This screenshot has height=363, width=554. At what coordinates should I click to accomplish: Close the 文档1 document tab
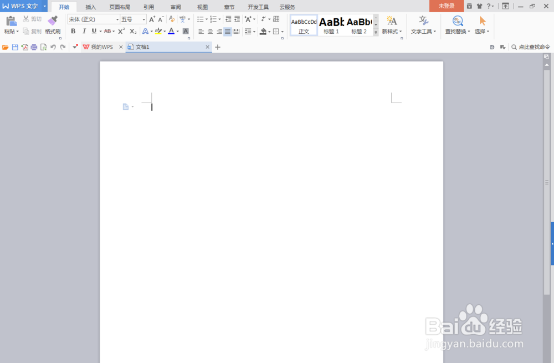207,47
